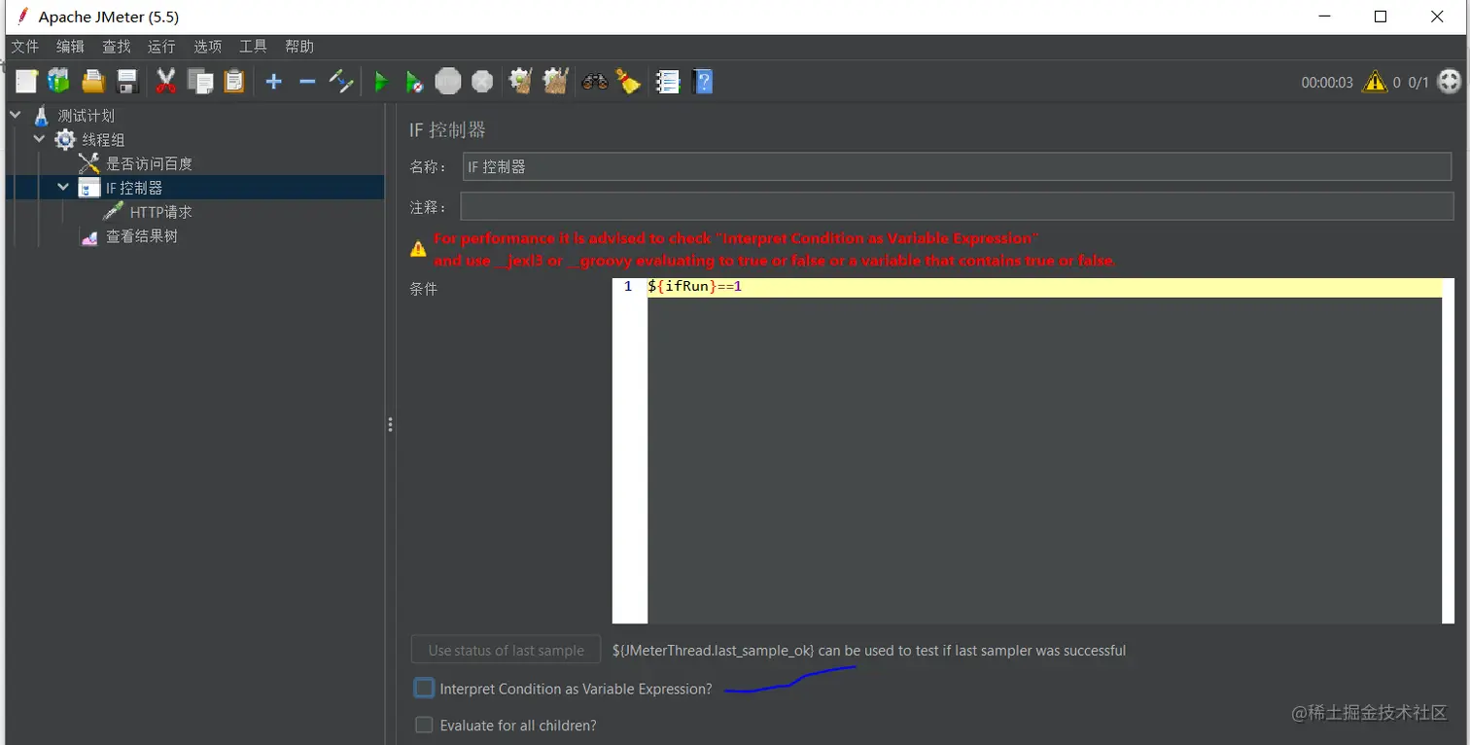The image size is (1470, 745).
Task: Enable Evaluate for all children checkbox
Action: point(424,726)
